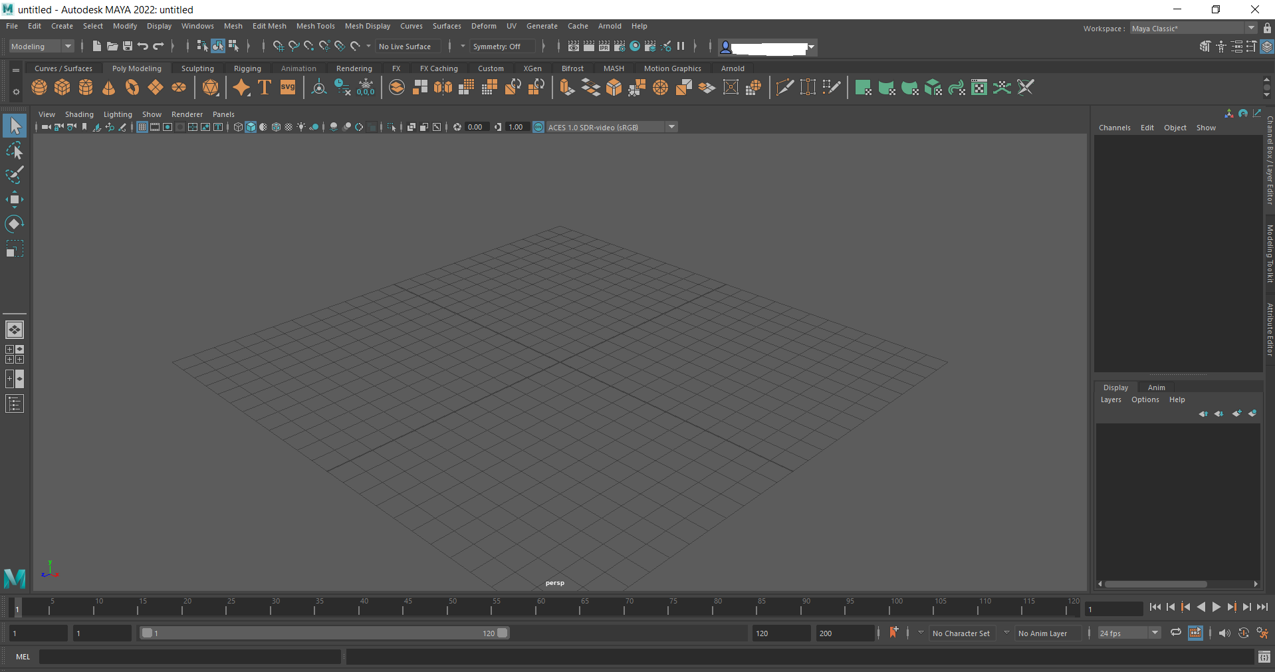Open the 24 fps frame rate dropdown

(x=1129, y=633)
